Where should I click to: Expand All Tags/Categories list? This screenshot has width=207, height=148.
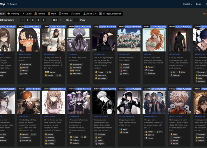pyautogui.click(x=110, y=14)
